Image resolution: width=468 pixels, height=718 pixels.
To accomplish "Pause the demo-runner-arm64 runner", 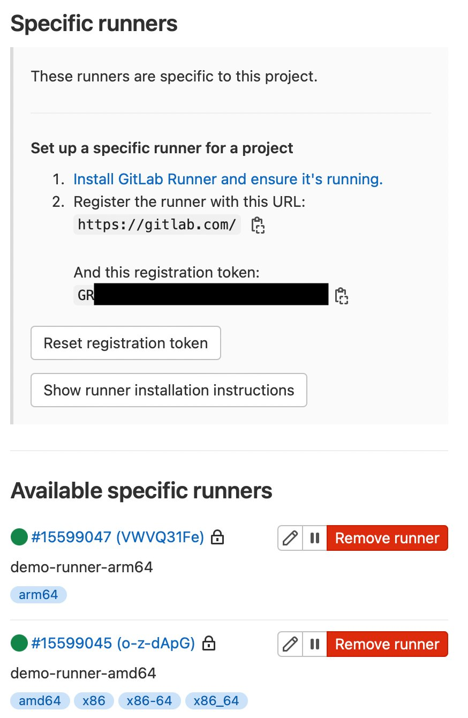I will click(x=315, y=538).
